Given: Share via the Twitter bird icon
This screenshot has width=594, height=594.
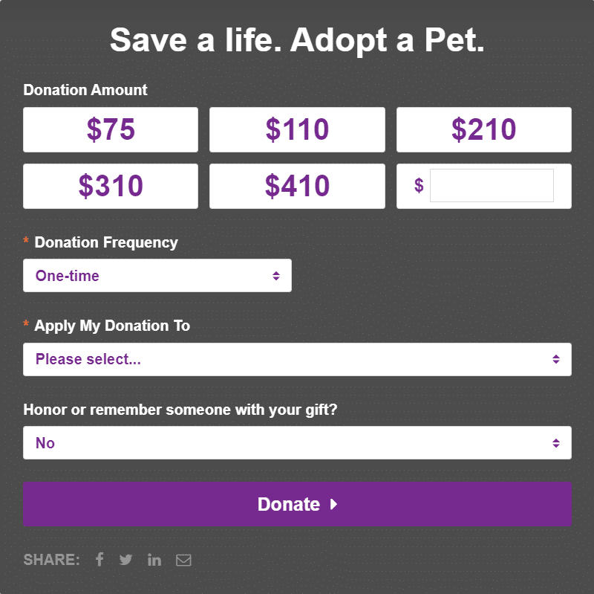Looking at the screenshot, I should point(125,560).
